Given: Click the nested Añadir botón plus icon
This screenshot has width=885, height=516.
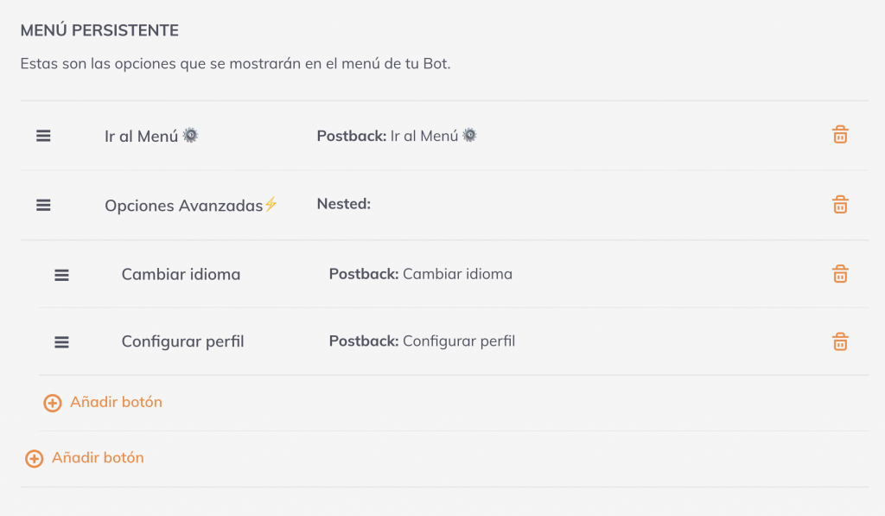Looking at the screenshot, I should pos(53,403).
